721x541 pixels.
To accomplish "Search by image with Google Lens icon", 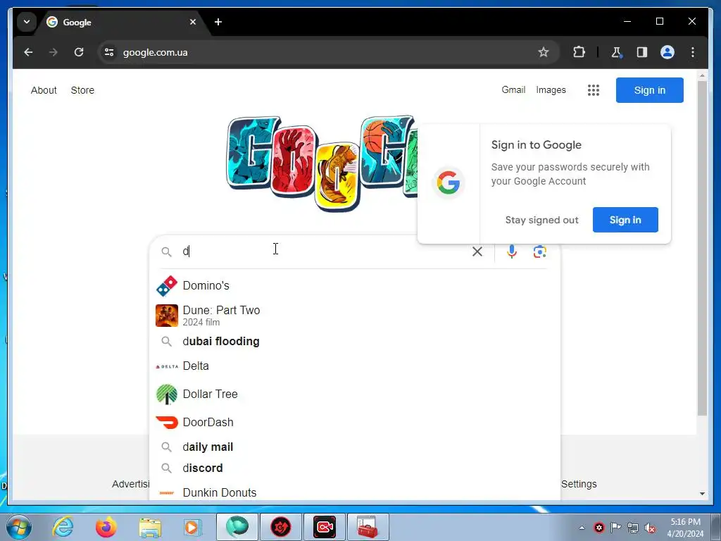I will [x=540, y=251].
